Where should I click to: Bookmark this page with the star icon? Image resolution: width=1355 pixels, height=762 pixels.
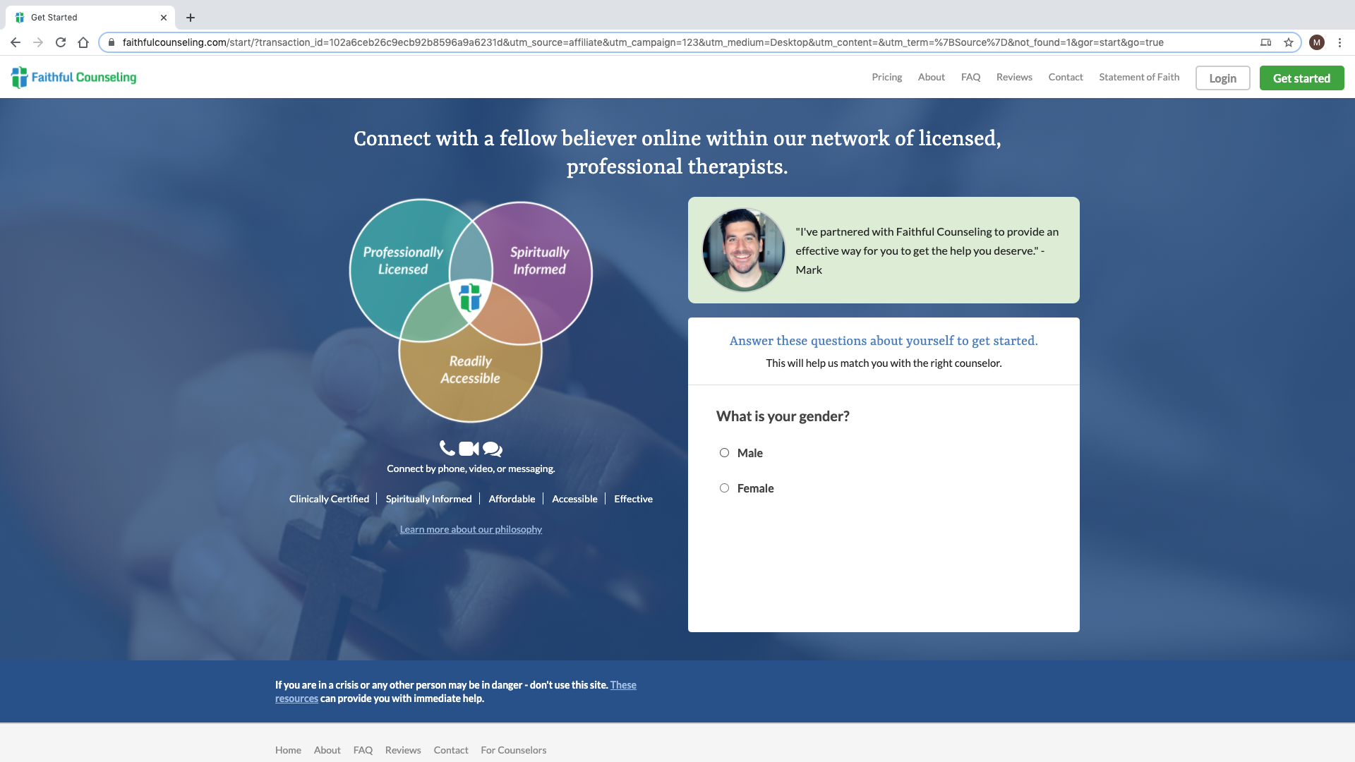click(1289, 42)
